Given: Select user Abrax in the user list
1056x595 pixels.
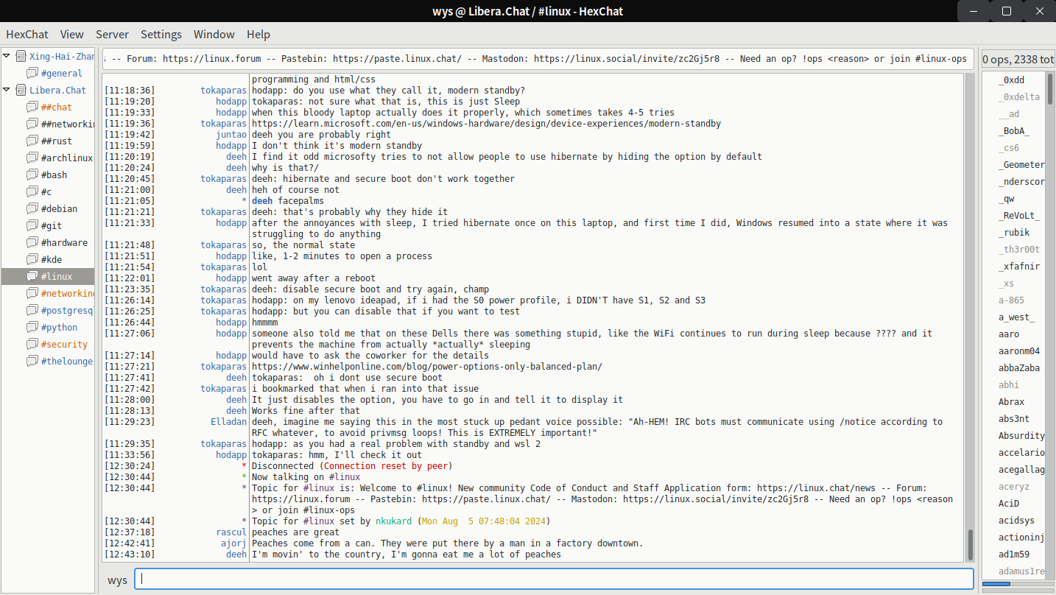Looking at the screenshot, I should (1011, 402).
